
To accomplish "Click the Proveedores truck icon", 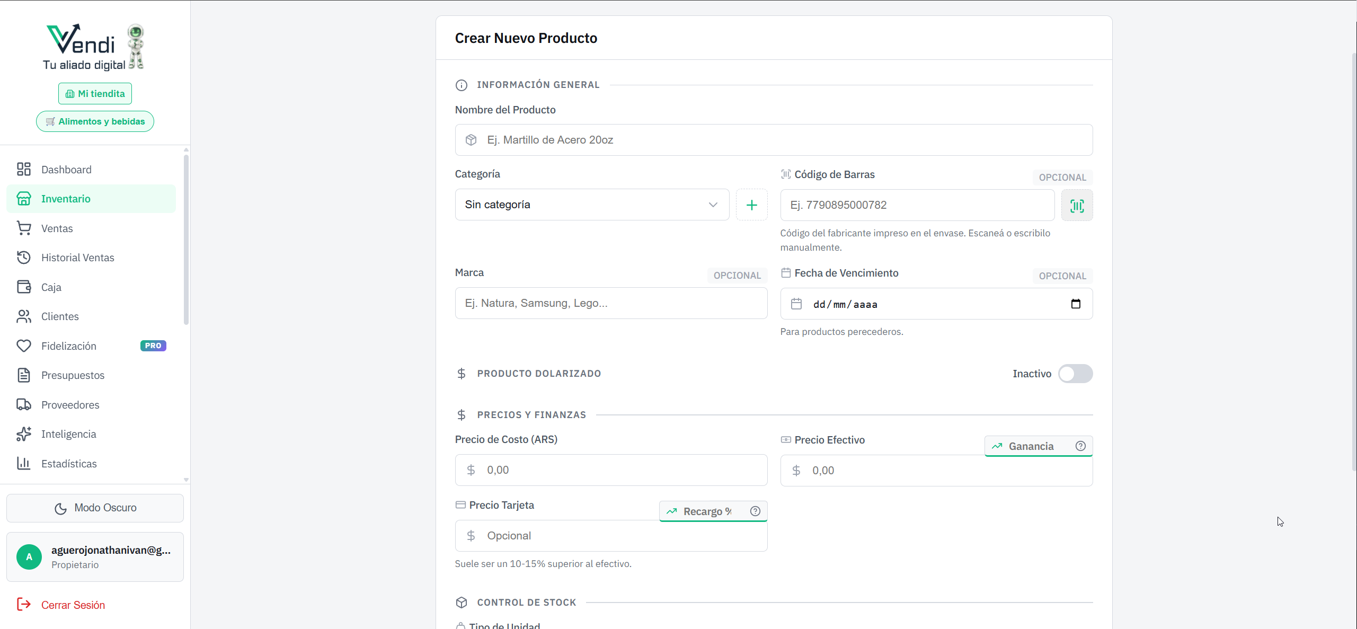I will (x=24, y=405).
